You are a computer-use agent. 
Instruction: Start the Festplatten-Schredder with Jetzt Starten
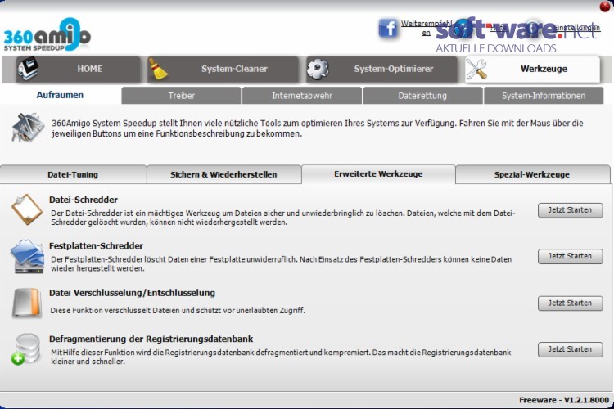pos(570,256)
